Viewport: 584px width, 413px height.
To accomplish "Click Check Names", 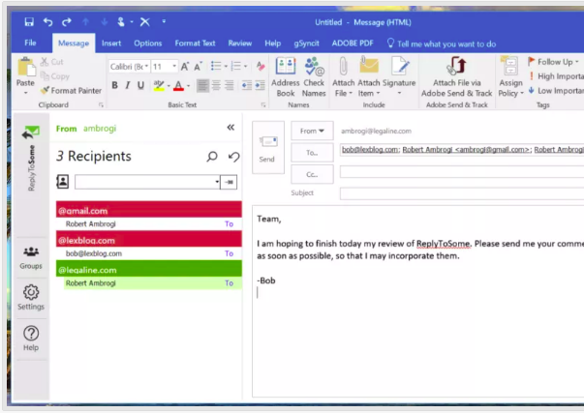I will (x=314, y=77).
